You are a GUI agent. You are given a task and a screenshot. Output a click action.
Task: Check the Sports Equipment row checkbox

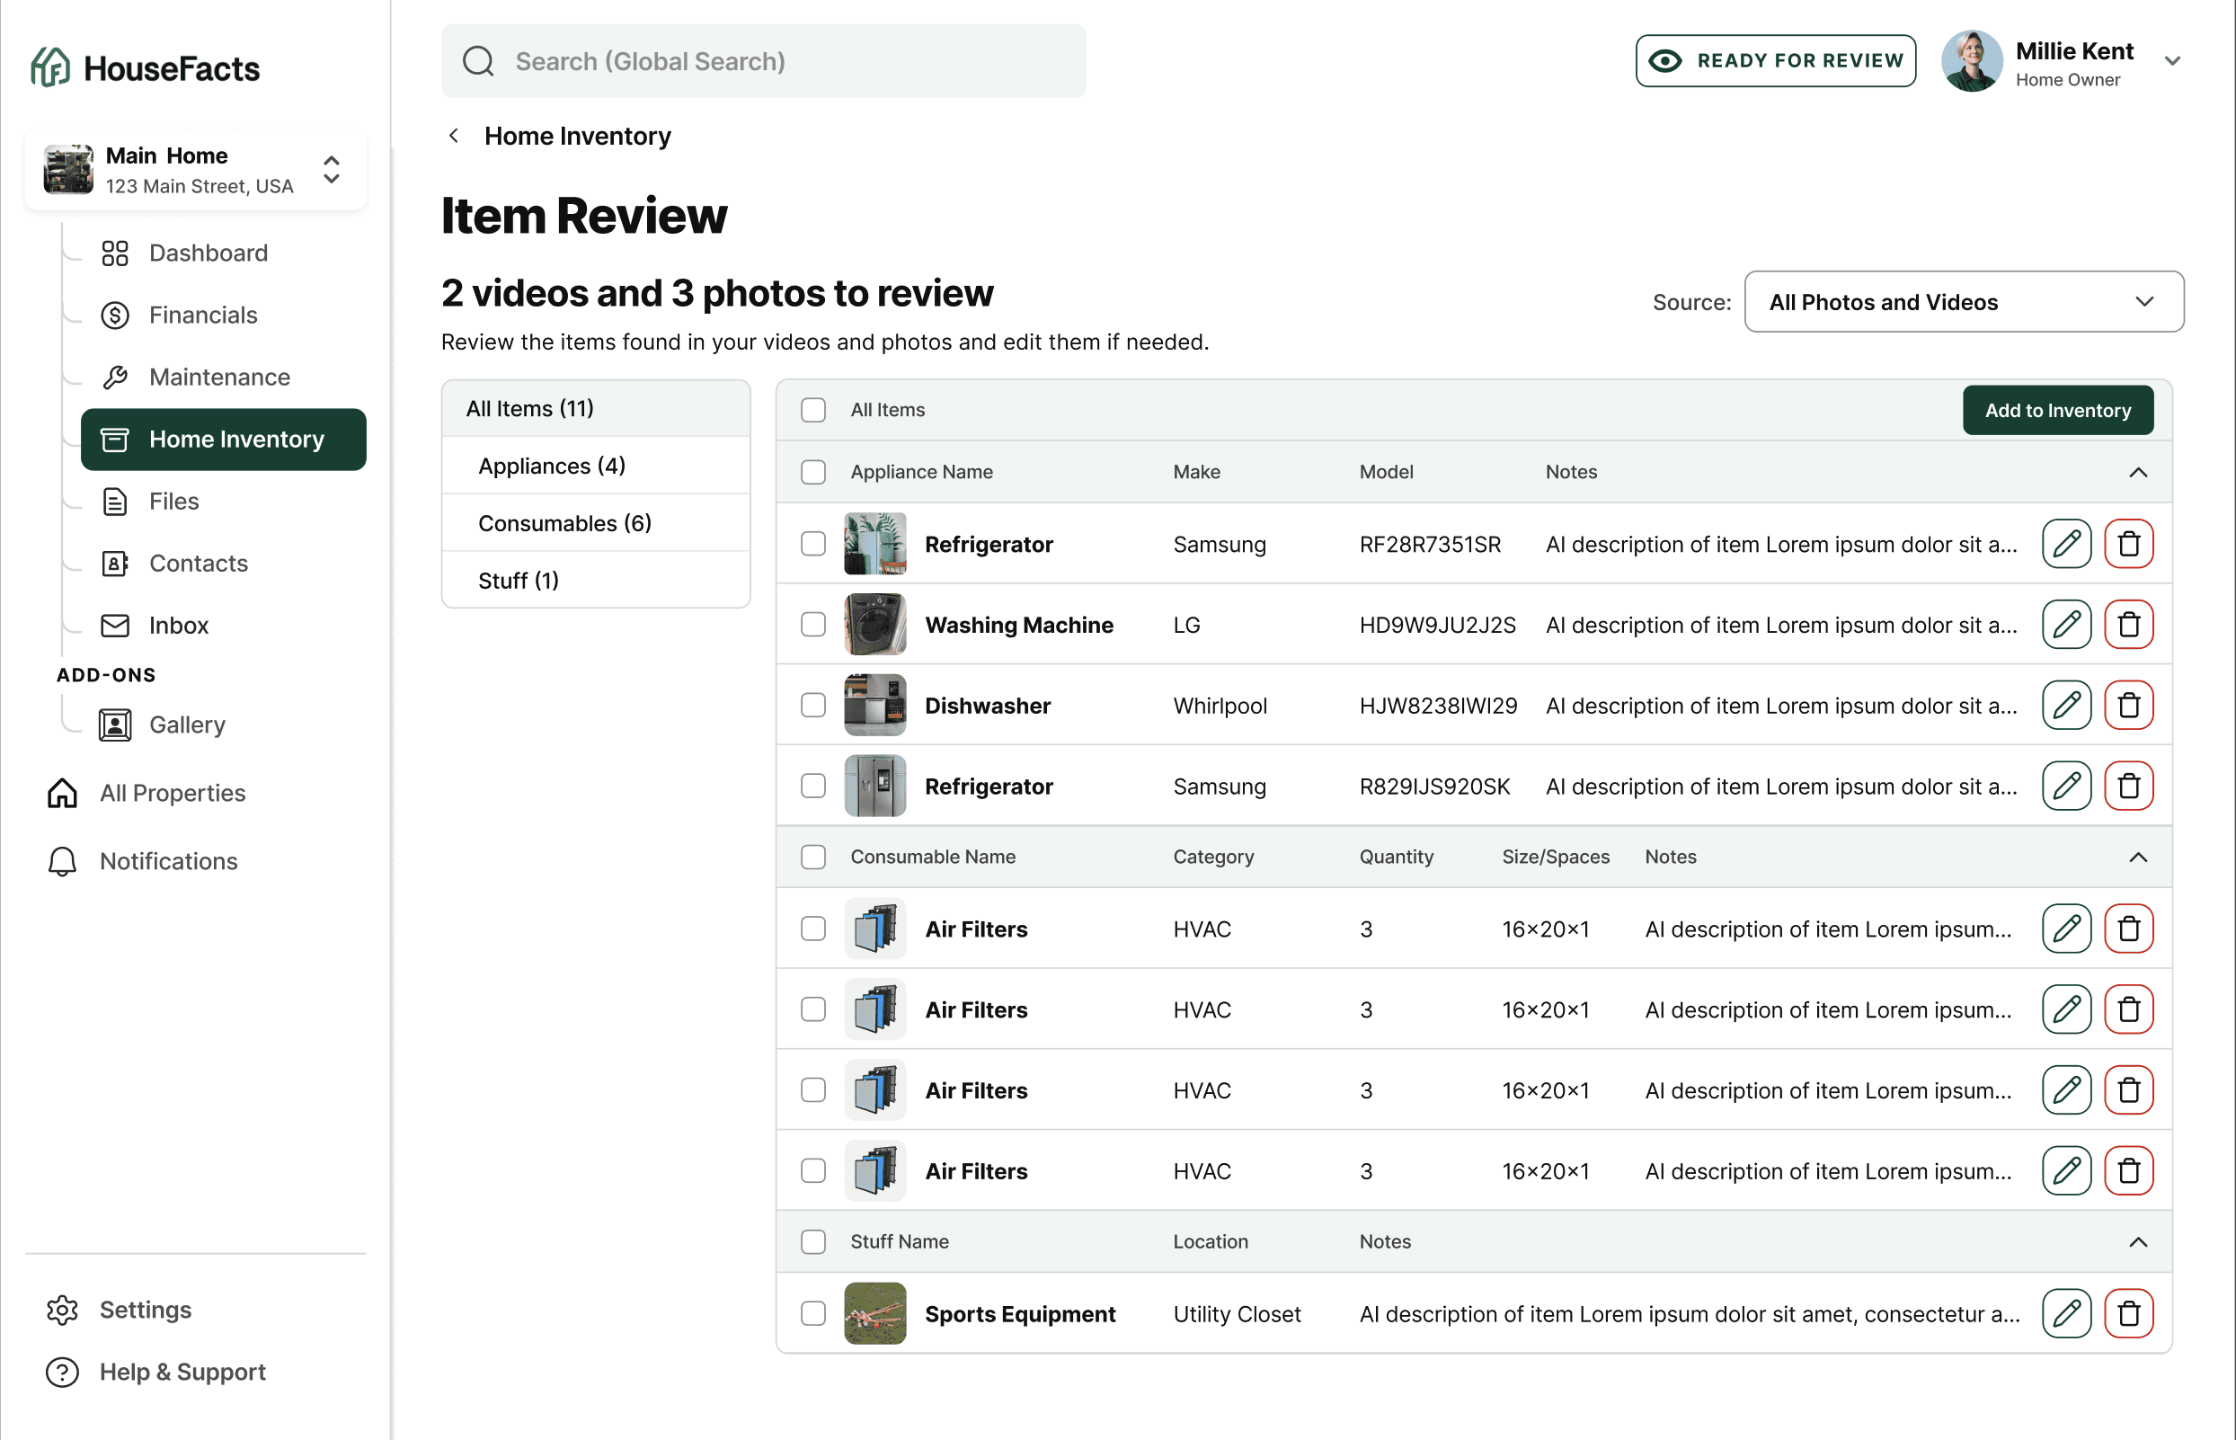(812, 1313)
